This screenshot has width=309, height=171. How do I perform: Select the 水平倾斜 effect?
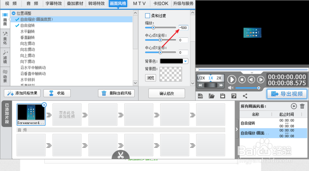tap(28, 80)
